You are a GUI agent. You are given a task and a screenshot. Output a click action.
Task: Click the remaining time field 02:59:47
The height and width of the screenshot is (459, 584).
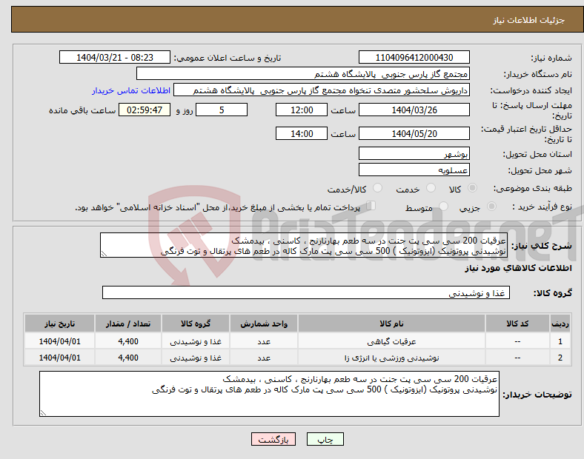coord(145,110)
